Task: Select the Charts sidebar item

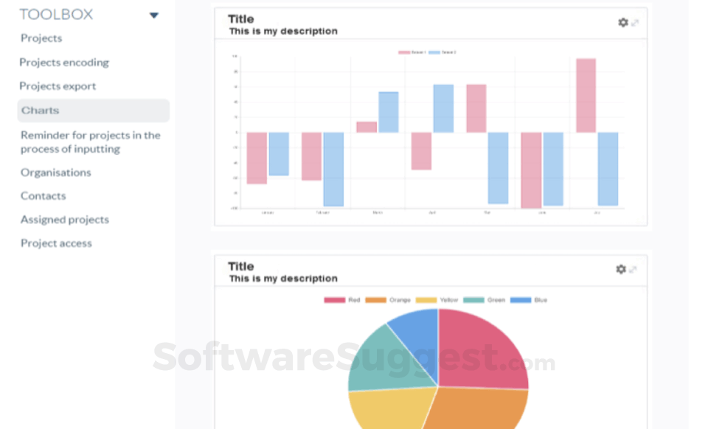Action: (94, 111)
